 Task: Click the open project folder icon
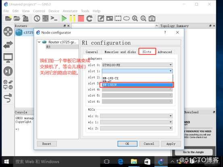[x=17, y=19]
